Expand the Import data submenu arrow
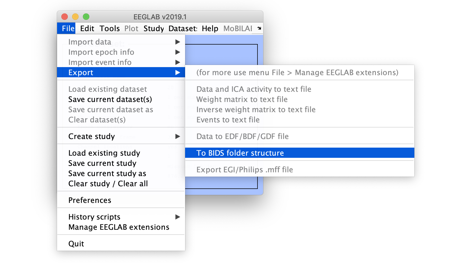466x270 pixels. (178, 42)
